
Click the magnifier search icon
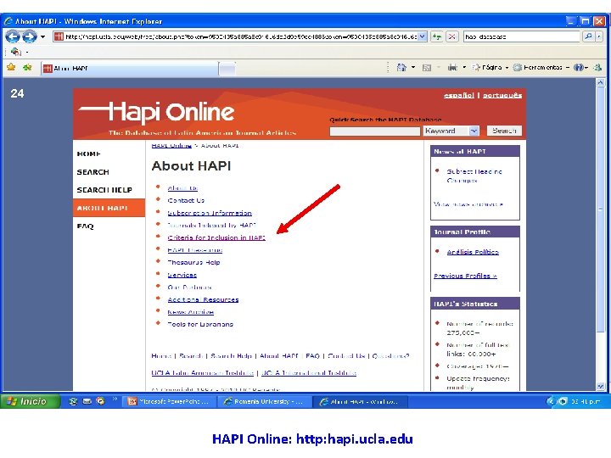click(588, 36)
